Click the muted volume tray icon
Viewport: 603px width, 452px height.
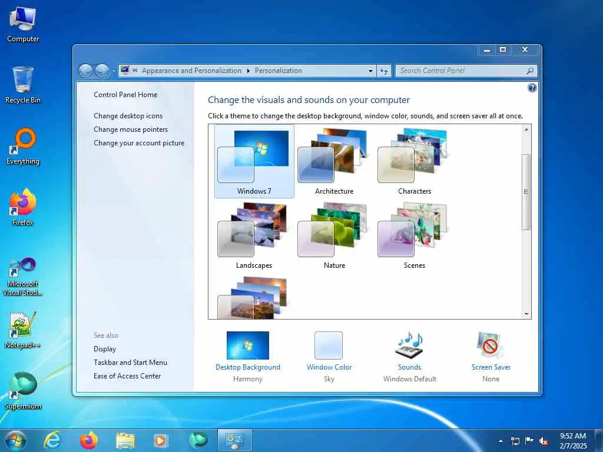pyautogui.click(x=544, y=441)
